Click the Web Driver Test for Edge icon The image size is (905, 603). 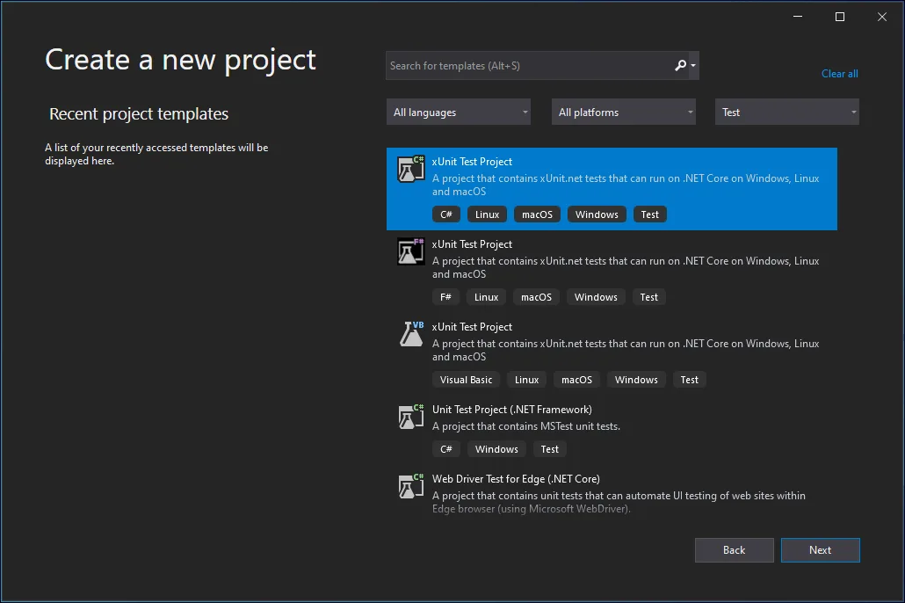click(409, 486)
